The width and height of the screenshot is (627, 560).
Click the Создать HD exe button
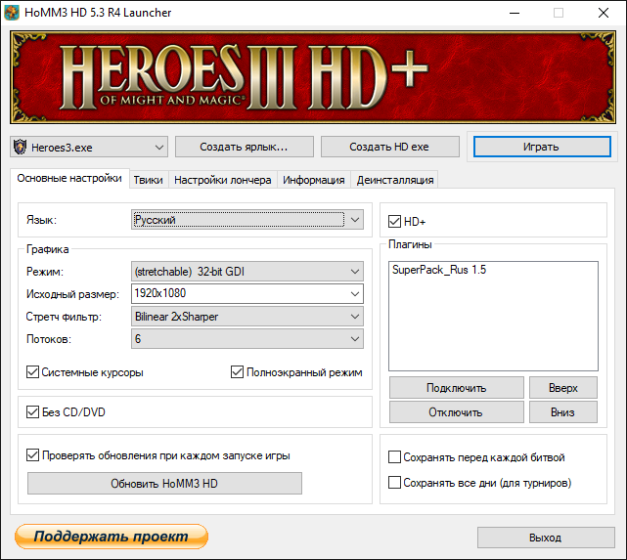pos(389,147)
